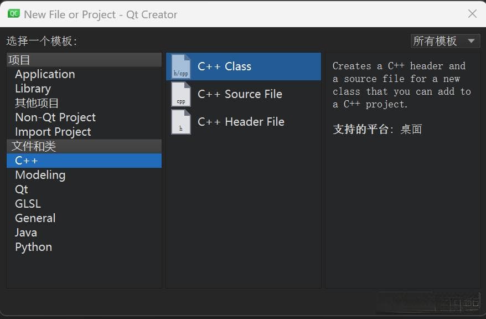Click the C++ Source File cpp icon
486x319 pixels.
(180, 94)
